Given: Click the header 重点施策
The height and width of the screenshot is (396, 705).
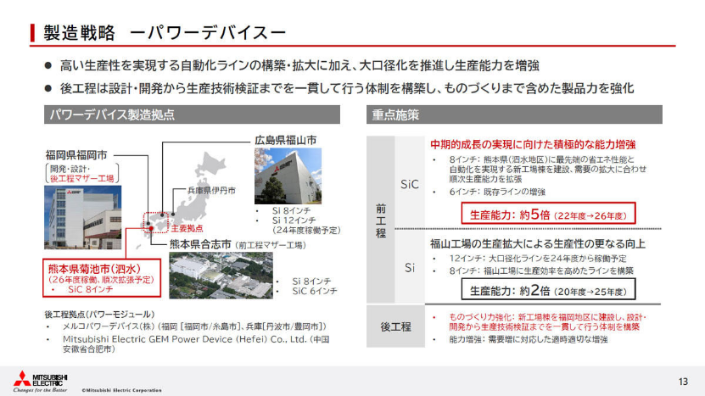Looking at the screenshot, I should (x=514, y=114).
